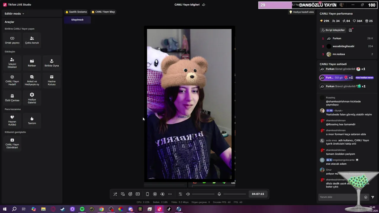The width and height of the screenshot is (379, 213).
Task: Open the Ortak yayıncı tool
Action: coord(12,40)
